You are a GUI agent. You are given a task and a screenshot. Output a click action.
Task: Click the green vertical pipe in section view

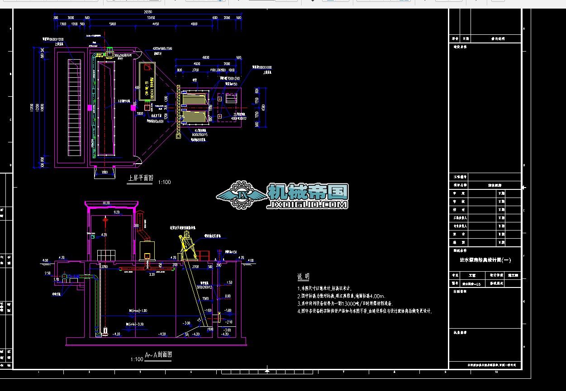point(98,303)
